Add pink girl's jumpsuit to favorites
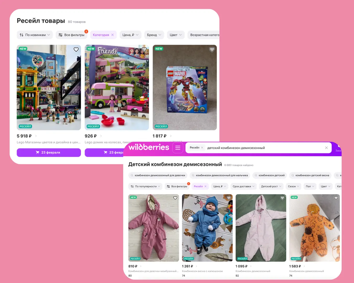This screenshot has width=354, height=283. (x=175, y=198)
